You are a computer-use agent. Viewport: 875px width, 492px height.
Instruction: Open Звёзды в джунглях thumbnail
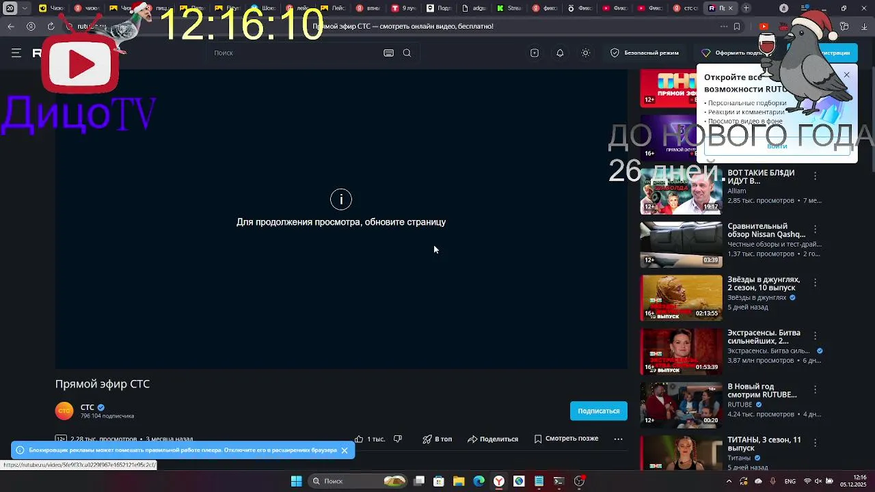[681, 298]
